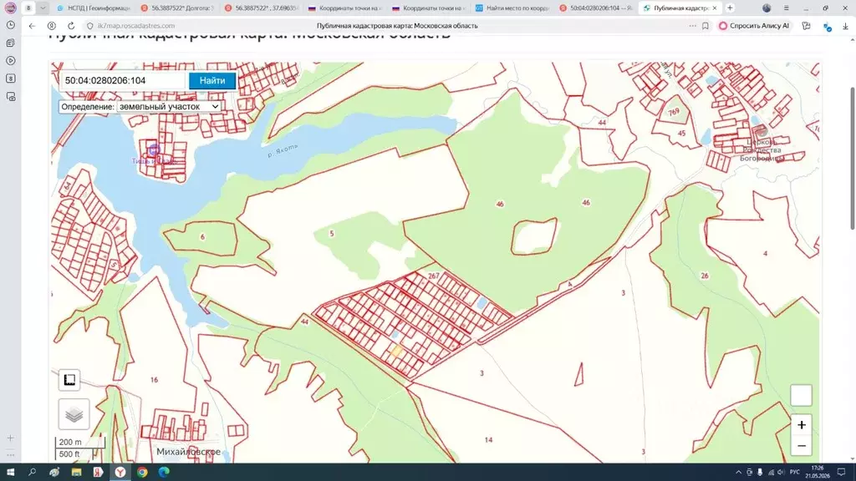856x481 pixels.
Task: Click the Найти search button
Action: 212,81
